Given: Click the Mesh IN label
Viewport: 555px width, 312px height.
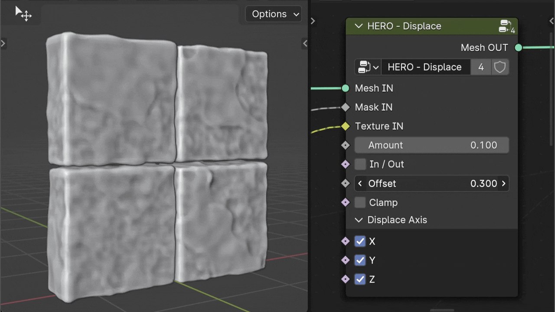Looking at the screenshot, I should point(374,88).
